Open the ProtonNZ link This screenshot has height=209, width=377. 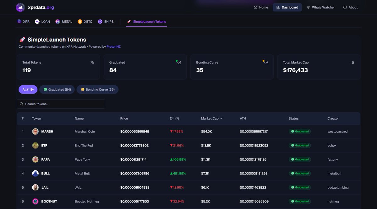click(113, 46)
